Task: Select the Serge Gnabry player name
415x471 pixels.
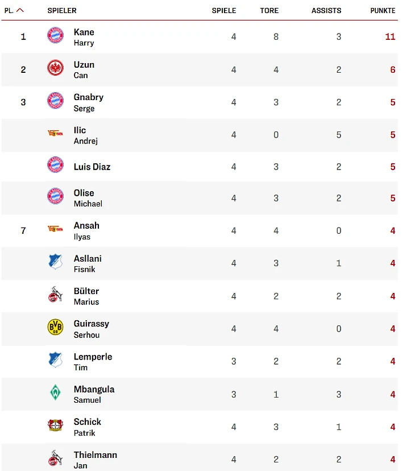Action: click(x=89, y=102)
